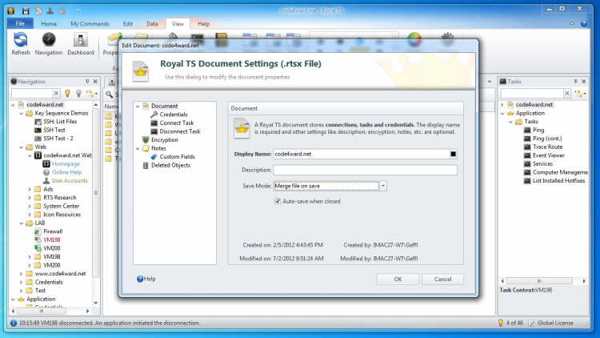Click Cancel in document settings dialog
Viewport: 600px width, 338px height.
tap(442, 279)
